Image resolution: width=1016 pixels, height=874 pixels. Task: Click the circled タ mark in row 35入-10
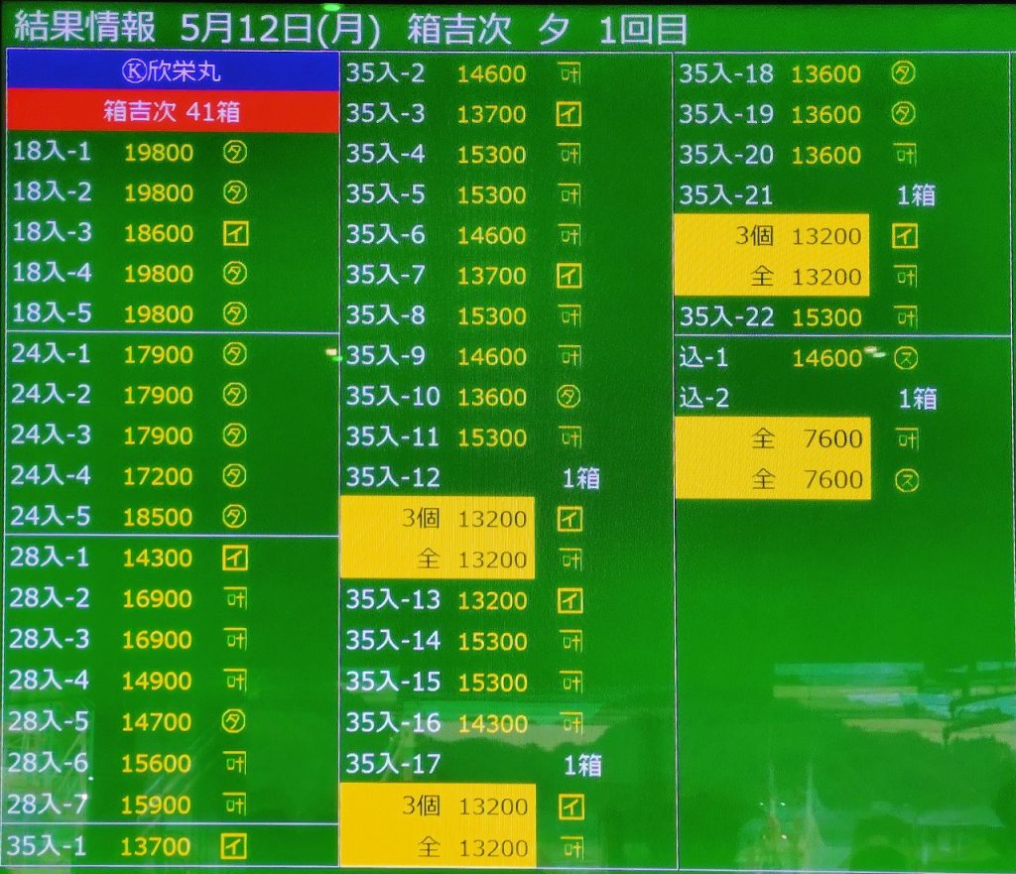tap(569, 397)
